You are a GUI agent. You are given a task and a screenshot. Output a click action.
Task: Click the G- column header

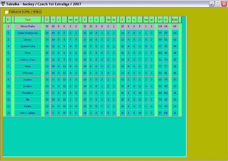coord(166,20)
